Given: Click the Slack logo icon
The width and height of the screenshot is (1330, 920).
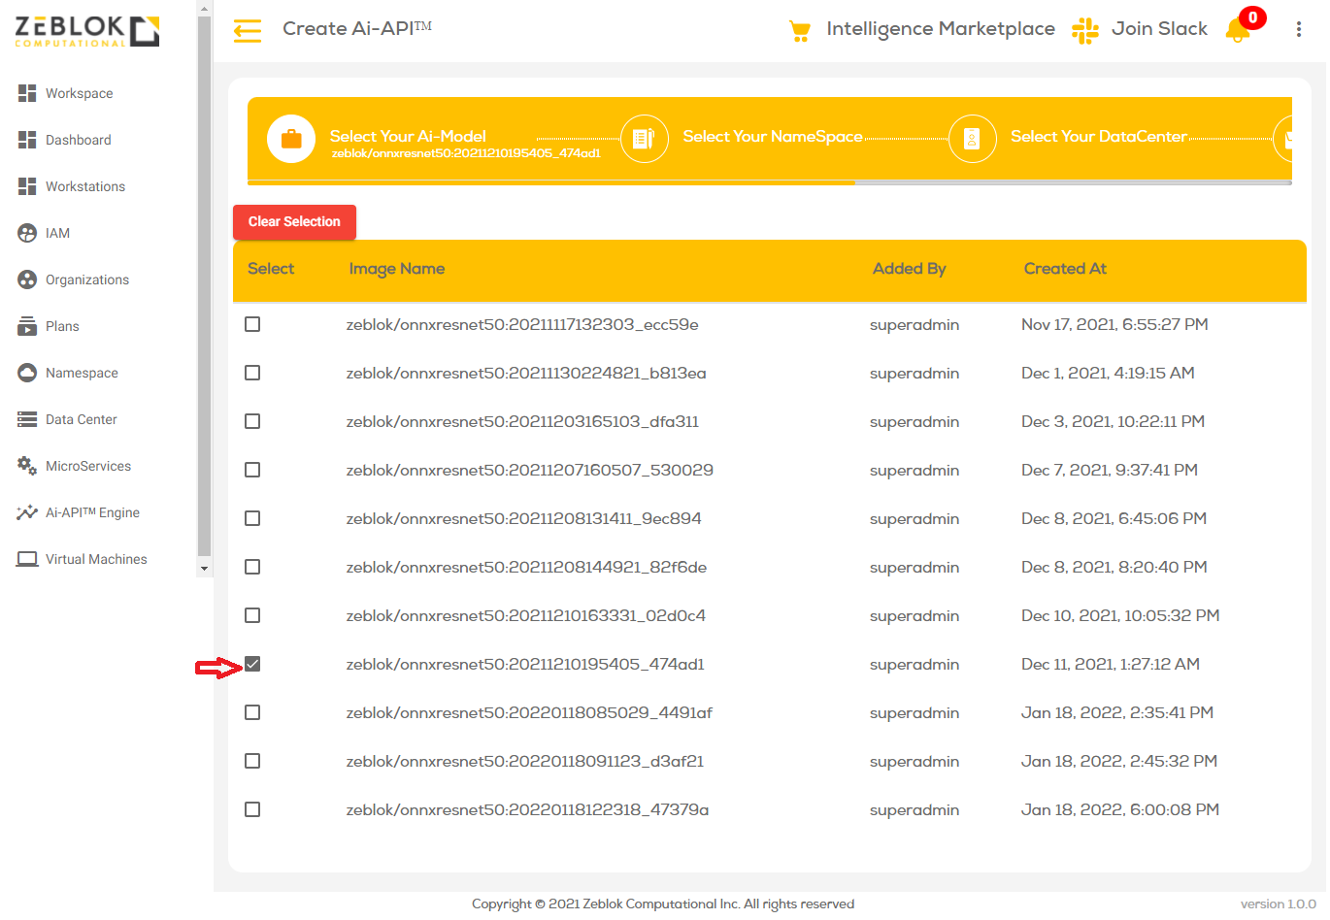Looking at the screenshot, I should click(x=1084, y=30).
